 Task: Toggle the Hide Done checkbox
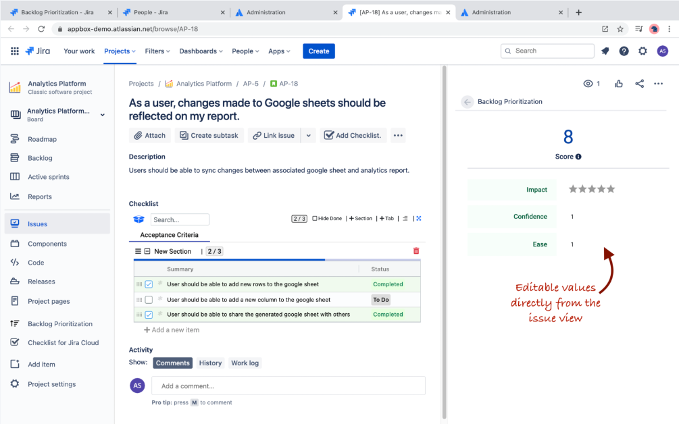point(315,219)
